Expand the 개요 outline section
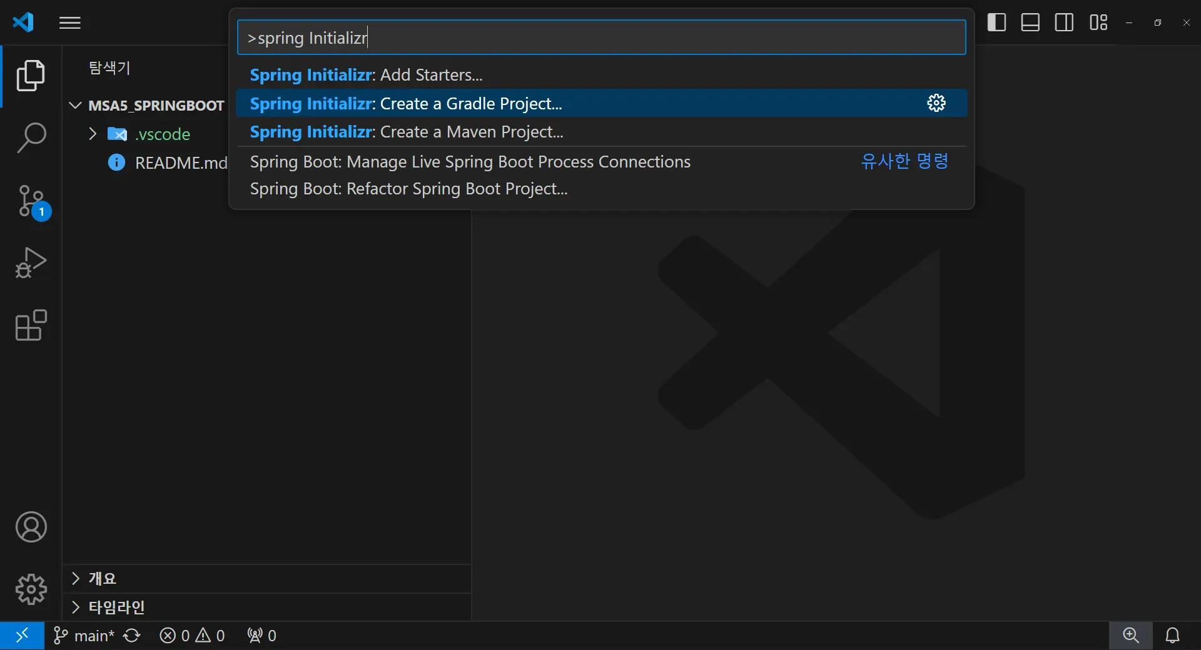This screenshot has width=1201, height=650. coord(266,579)
